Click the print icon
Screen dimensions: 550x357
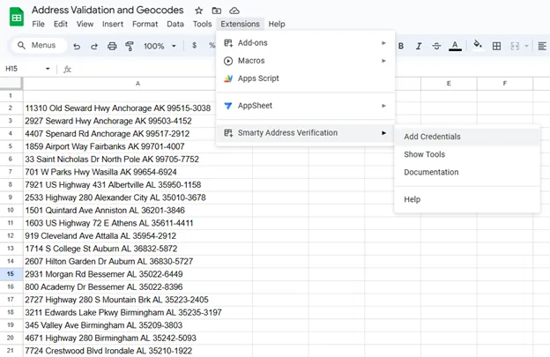click(112, 46)
